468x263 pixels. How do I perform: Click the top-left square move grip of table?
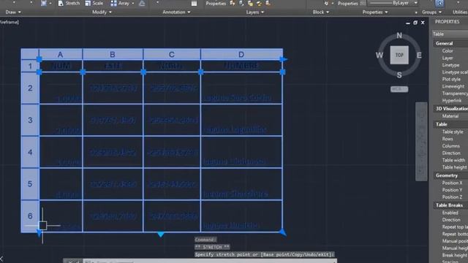tap(39, 59)
